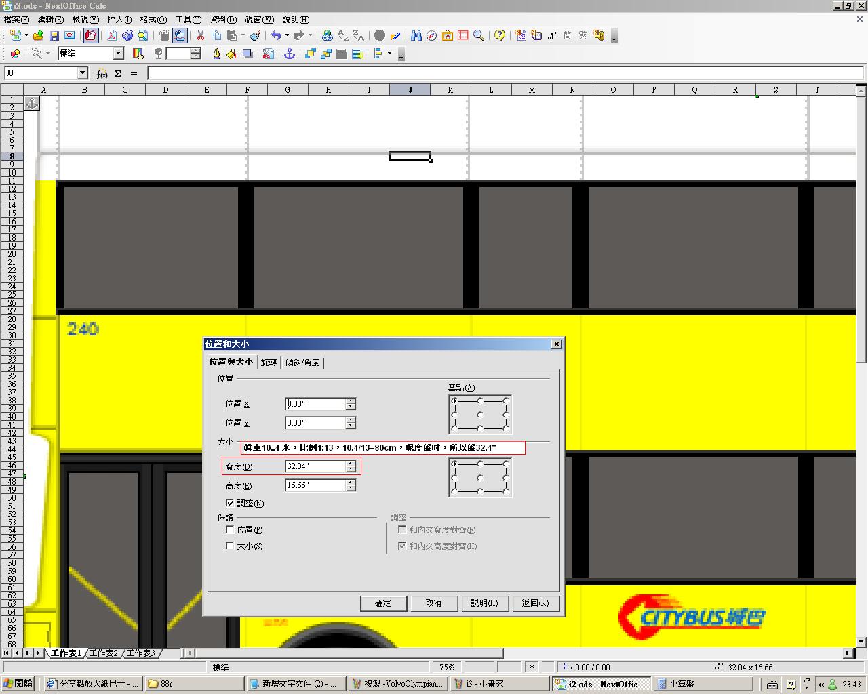Expand the Paste options dropdown arrow
868x694 pixels.
242,35
